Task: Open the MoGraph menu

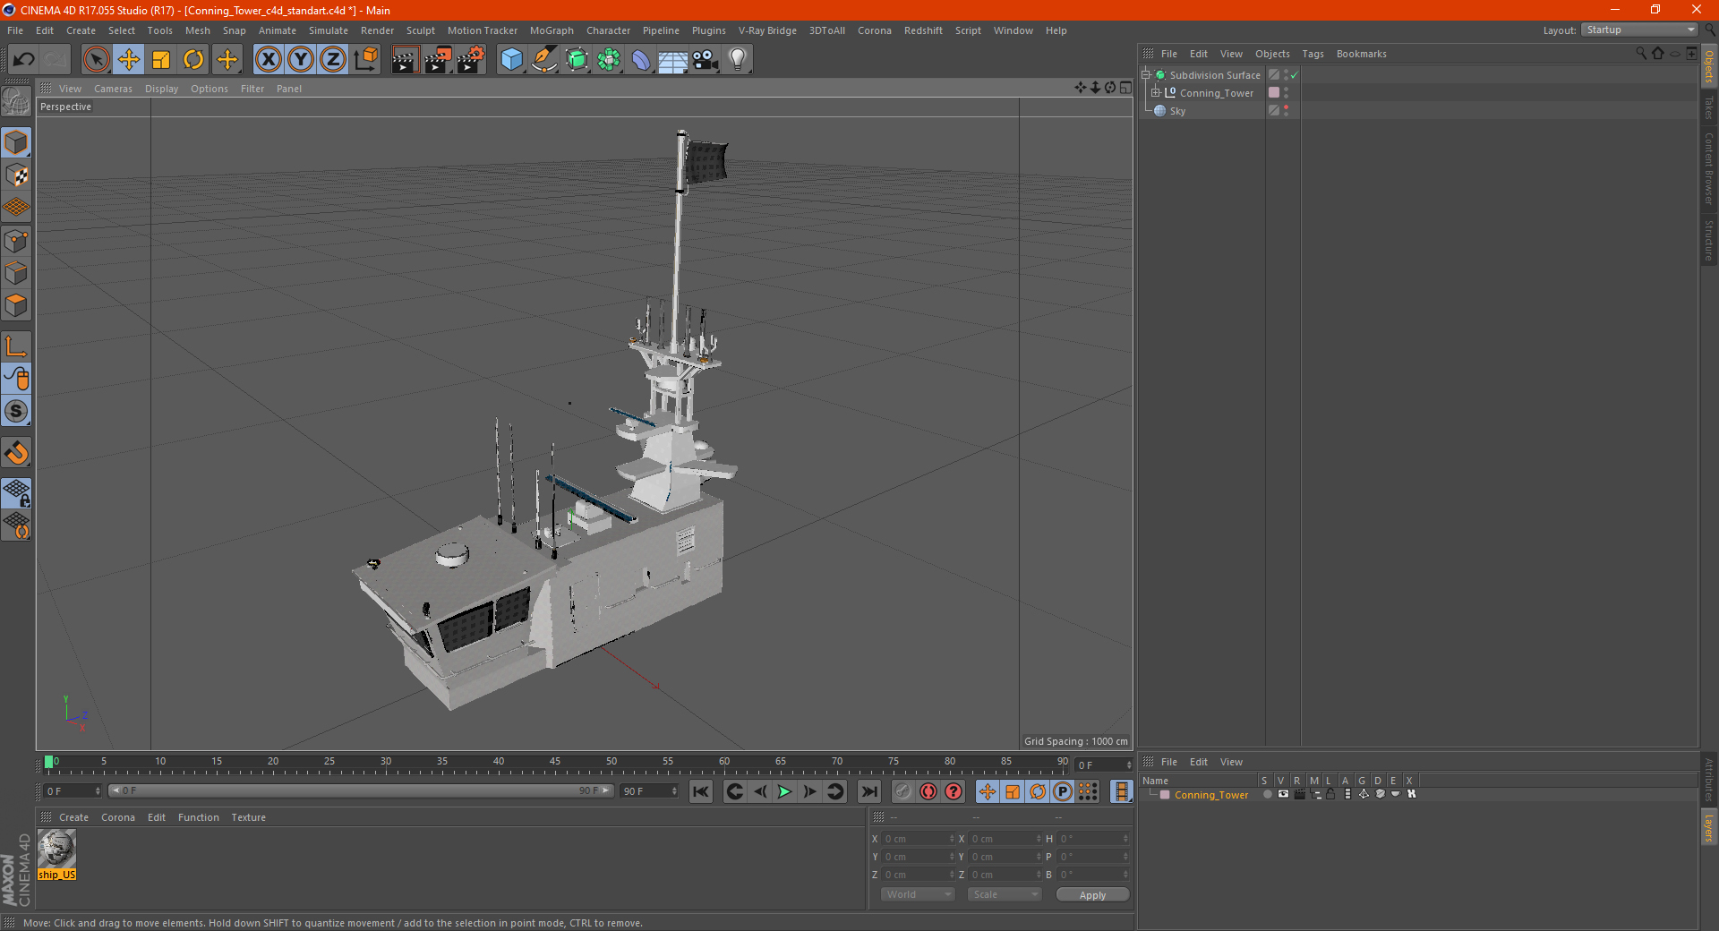Action: point(552,30)
